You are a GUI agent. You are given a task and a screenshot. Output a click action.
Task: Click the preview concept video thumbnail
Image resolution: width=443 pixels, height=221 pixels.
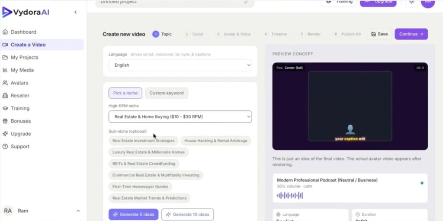pos(350,107)
